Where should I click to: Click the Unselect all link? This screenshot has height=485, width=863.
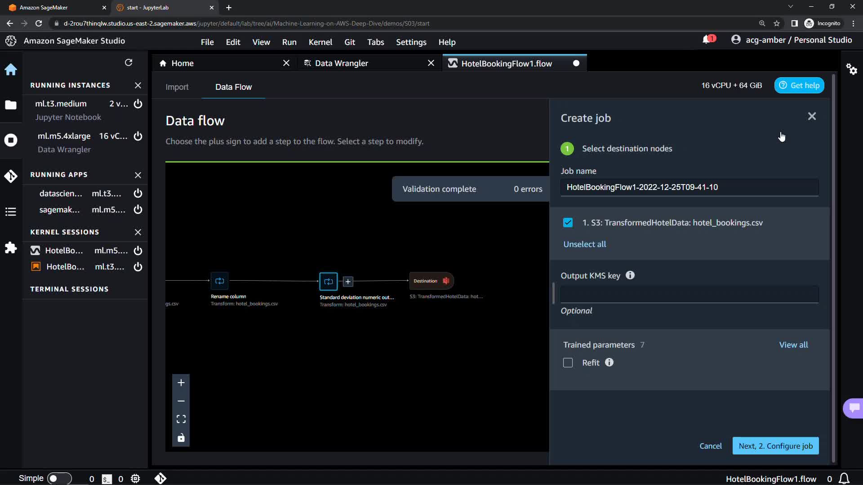[x=584, y=244]
